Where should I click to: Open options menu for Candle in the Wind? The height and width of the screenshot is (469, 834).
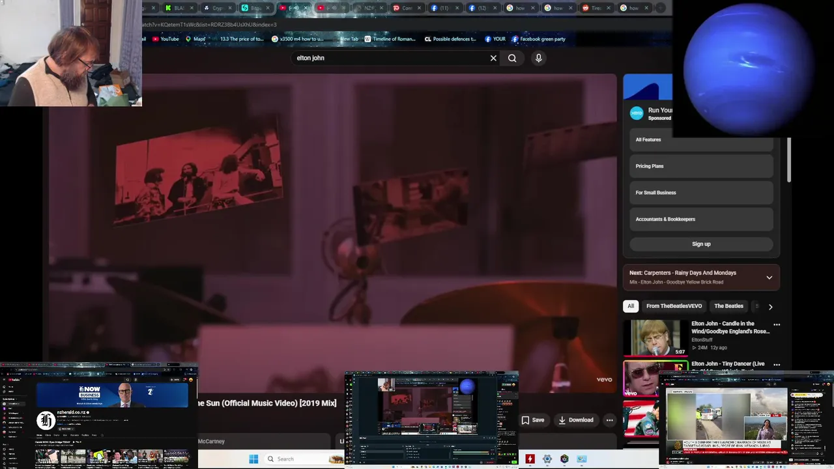click(x=776, y=324)
